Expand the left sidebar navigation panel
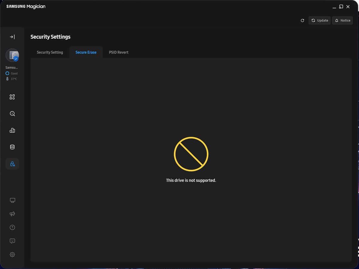Viewport: 359px width, 269px height. click(12, 37)
